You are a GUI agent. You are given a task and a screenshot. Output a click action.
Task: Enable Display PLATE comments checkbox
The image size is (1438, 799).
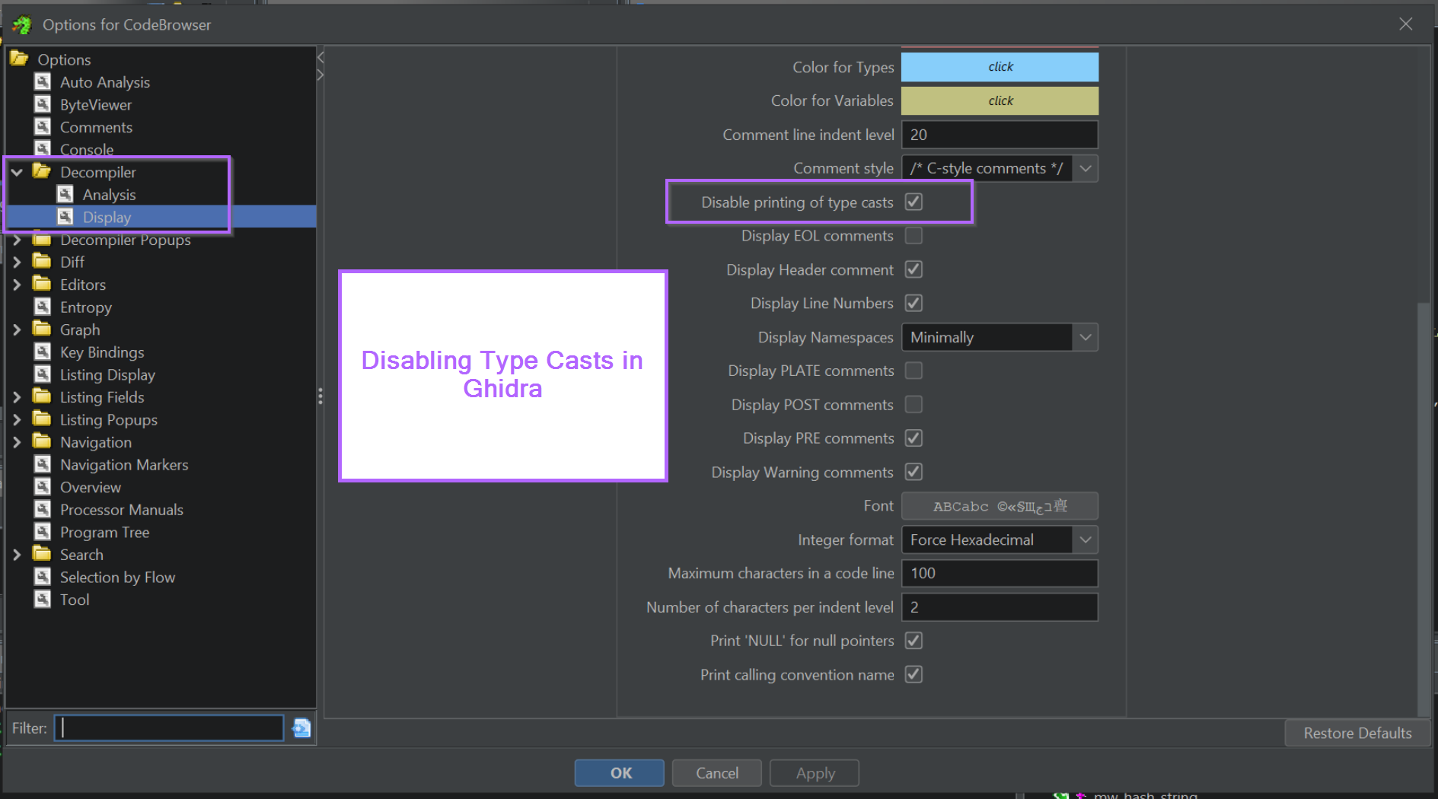[913, 371]
